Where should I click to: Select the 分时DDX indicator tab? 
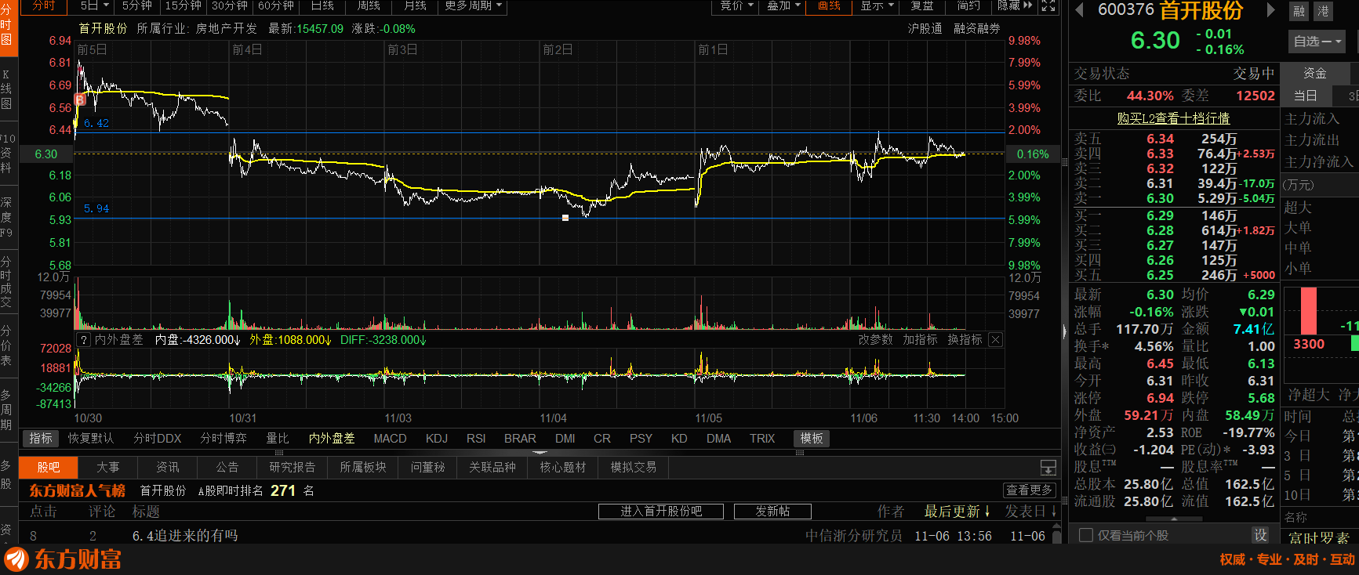click(157, 439)
